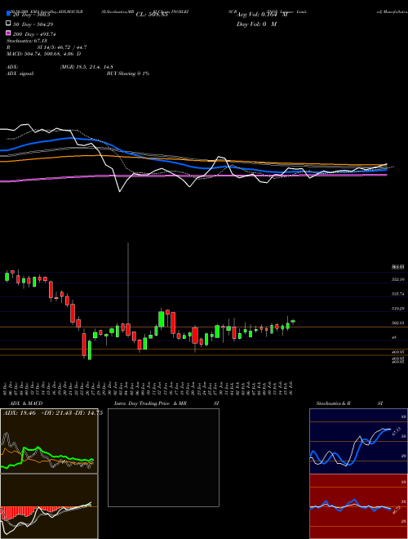Click the 502.85 price axis label
This screenshot has width=408, height=539.
399,323
